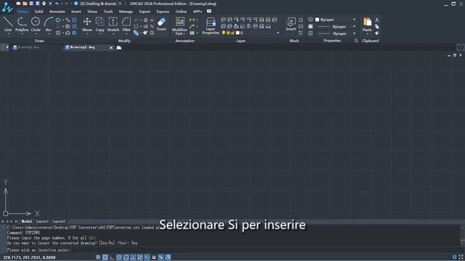Open Layer Properties manager
Image resolution: width=465 pixels, height=261 pixels.
pos(211,25)
